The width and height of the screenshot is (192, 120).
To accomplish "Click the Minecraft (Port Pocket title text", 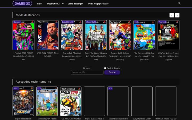I will tap(47, 119).
